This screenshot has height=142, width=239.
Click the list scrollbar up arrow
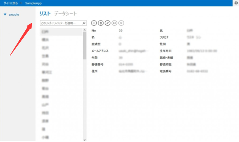pyautogui.click(x=85, y=30)
